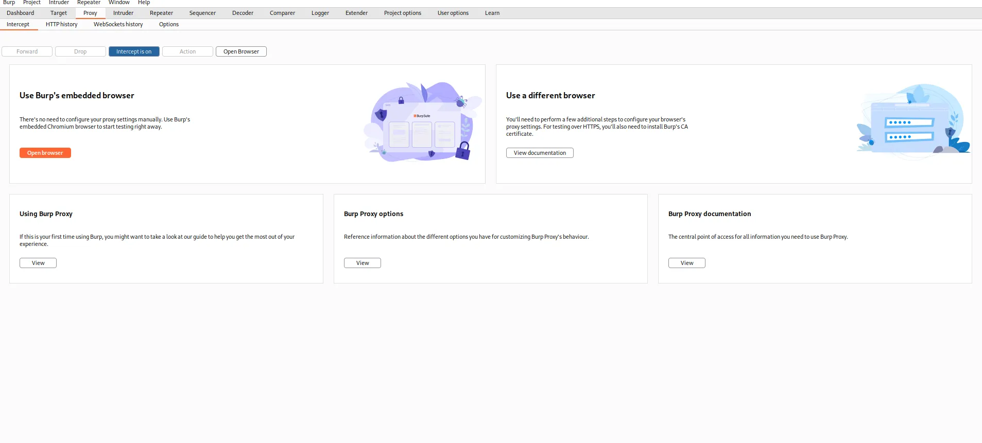Click View under Burp Proxy documentation
The height and width of the screenshot is (443, 982).
pyautogui.click(x=687, y=263)
